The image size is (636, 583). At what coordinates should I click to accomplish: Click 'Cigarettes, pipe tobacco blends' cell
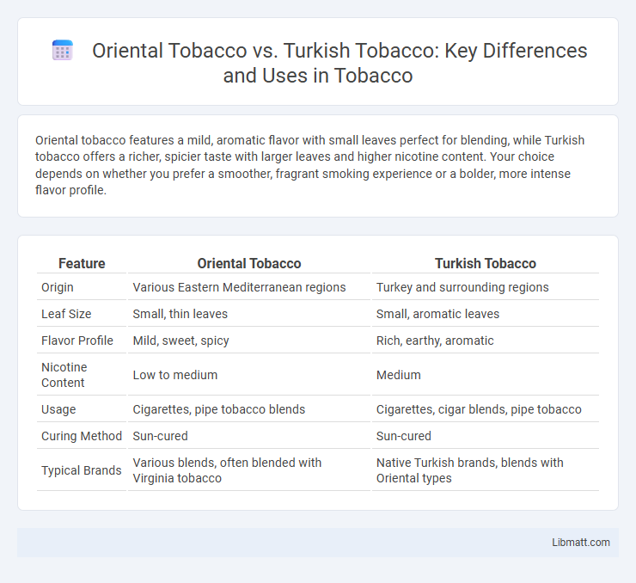click(219, 409)
